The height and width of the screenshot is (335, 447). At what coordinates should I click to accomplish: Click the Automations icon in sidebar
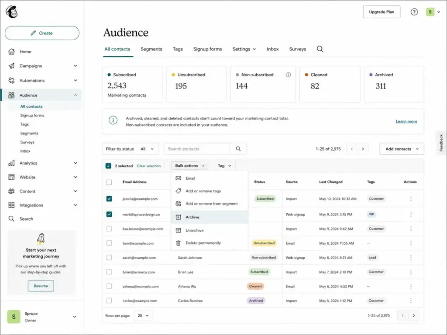point(11,80)
